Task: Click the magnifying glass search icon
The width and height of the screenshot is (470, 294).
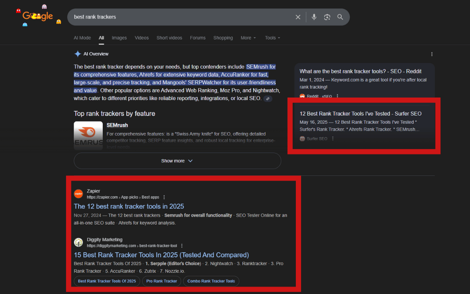Action: (340, 17)
